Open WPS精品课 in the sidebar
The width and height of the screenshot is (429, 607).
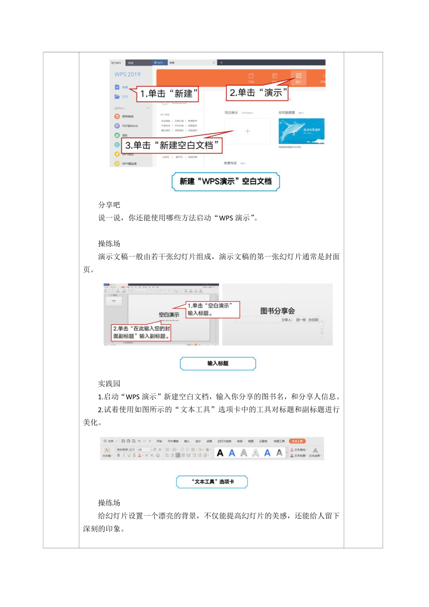[x=126, y=163]
